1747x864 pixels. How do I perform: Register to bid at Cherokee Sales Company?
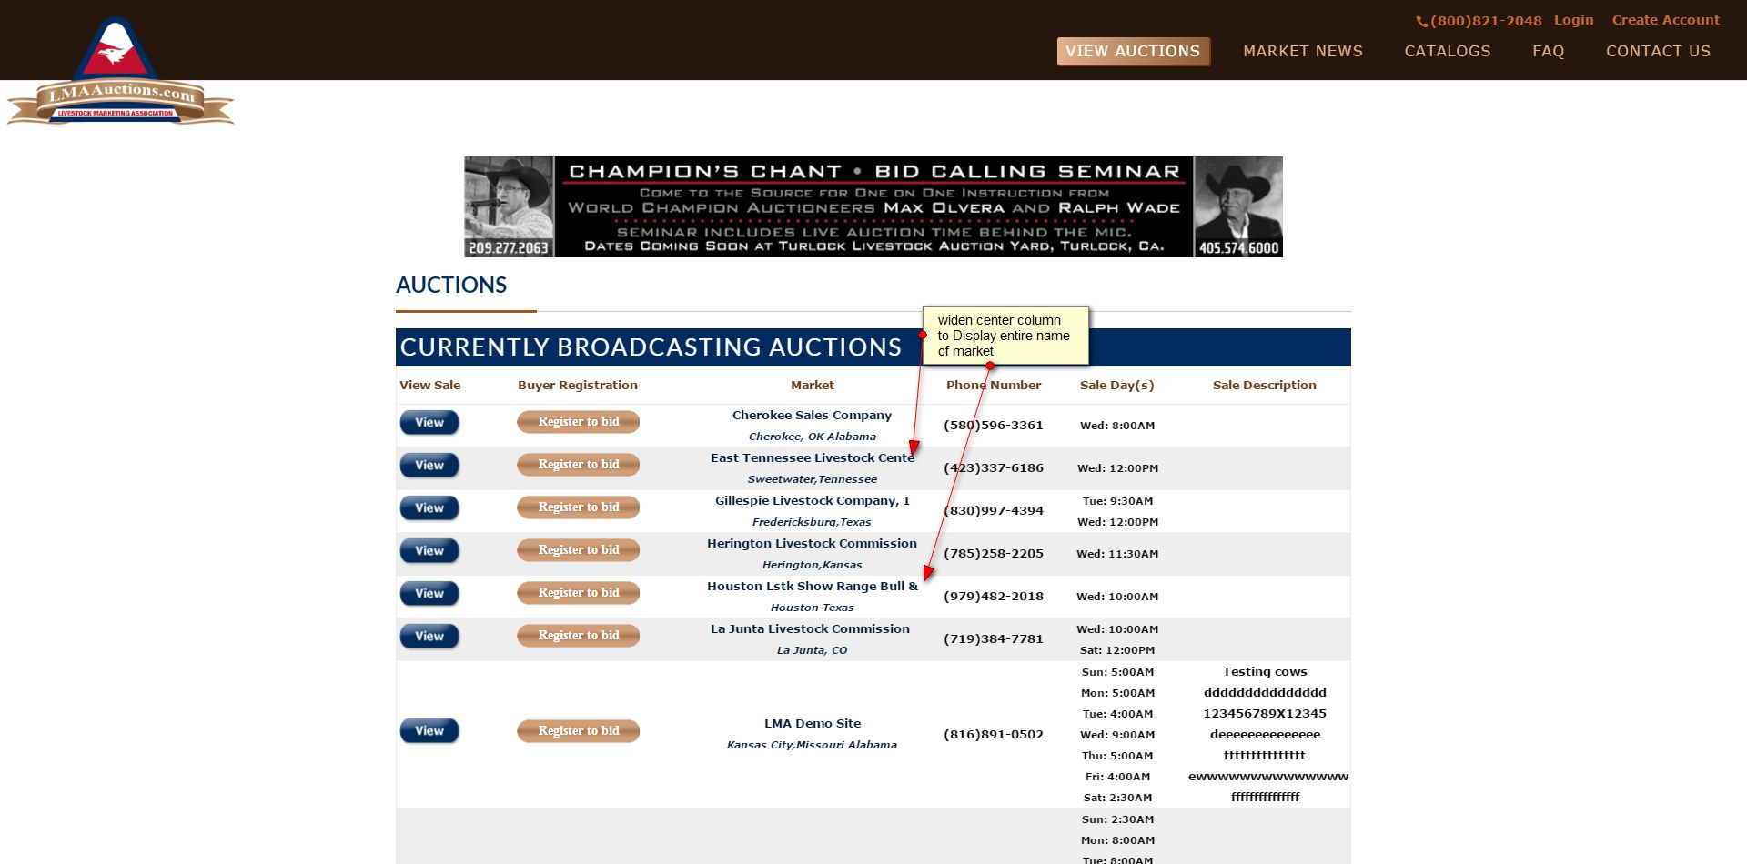tap(578, 422)
